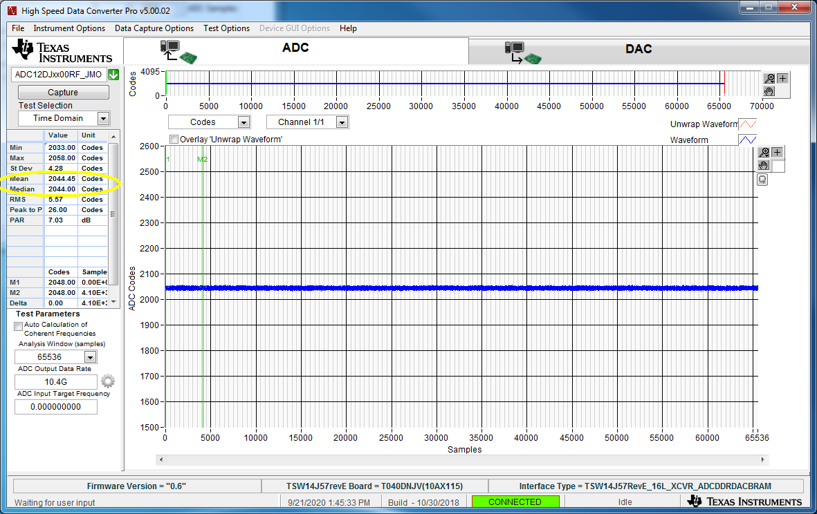Open the Data Capture Options menu
Image resolution: width=817 pixels, height=514 pixels.
pyautogui.click(x=154, y=28)
